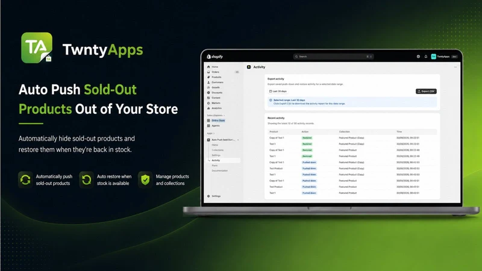Click the TwntyApps store avatar in the top bar

(433, 57)
